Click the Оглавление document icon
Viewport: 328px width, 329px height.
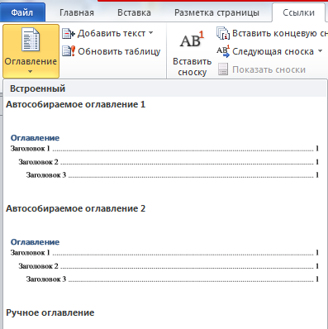click(31, 40)
